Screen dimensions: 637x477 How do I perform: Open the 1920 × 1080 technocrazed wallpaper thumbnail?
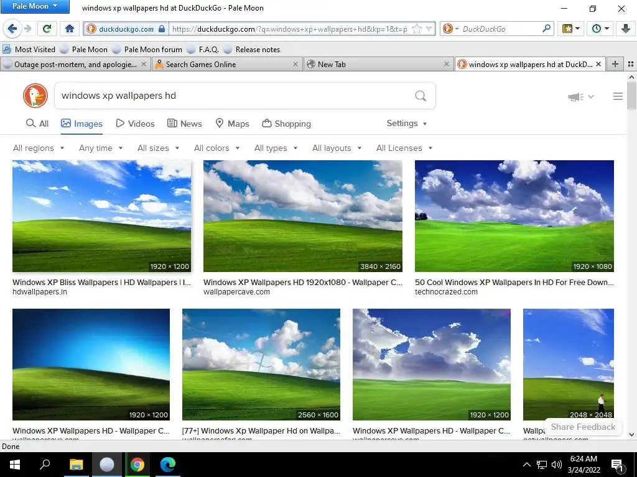[x=514, y=216]
